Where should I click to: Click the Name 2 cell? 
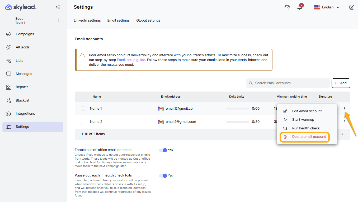click(x=96, y=122)
